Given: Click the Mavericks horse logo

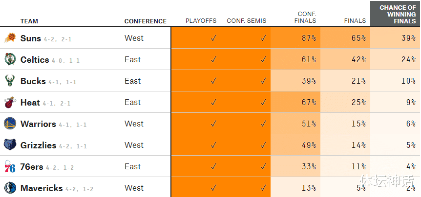Looking at the screenshot, I should (10, 188).
